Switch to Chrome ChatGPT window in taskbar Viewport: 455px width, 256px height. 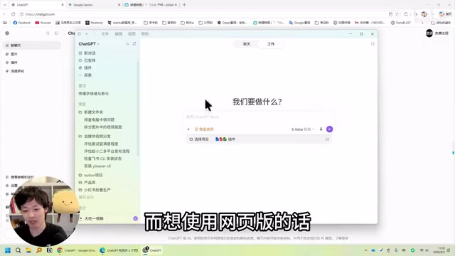coord(76,250)
